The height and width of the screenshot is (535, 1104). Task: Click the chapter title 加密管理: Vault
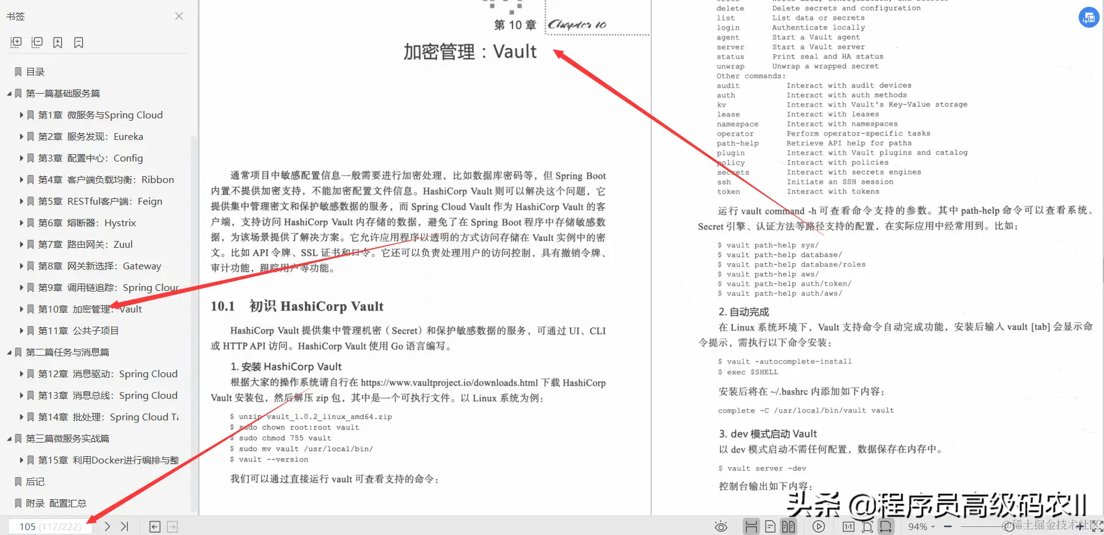470,52
